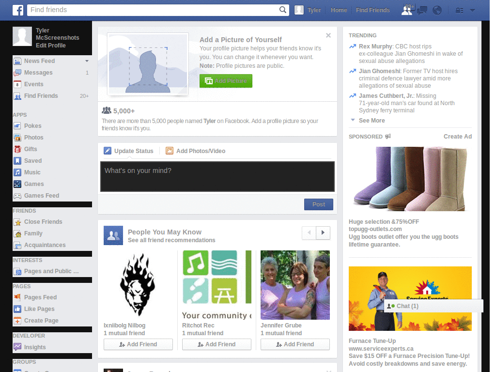496x372 pixels.
Task: Click the Pages Feed flag icon
Action: [17, 298]
